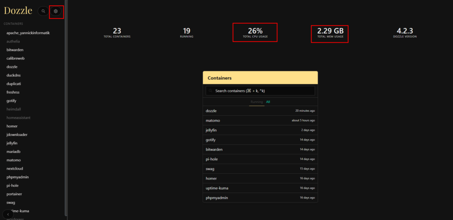Open gotify row in Containers card
The height and width of the screenshot is (220, 453).
pos(260,140)
